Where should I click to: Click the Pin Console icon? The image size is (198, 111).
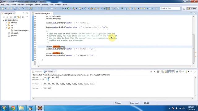(x=177, y=72)
